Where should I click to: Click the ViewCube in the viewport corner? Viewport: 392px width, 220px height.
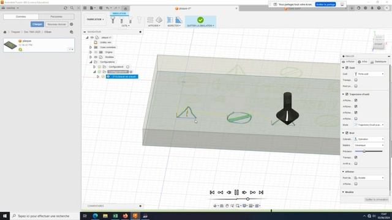(379, 42)
